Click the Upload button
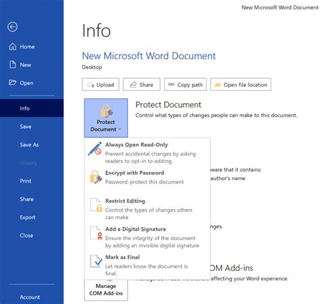The height and width of the screenshot is (304, 320). [x=101, y=84]
